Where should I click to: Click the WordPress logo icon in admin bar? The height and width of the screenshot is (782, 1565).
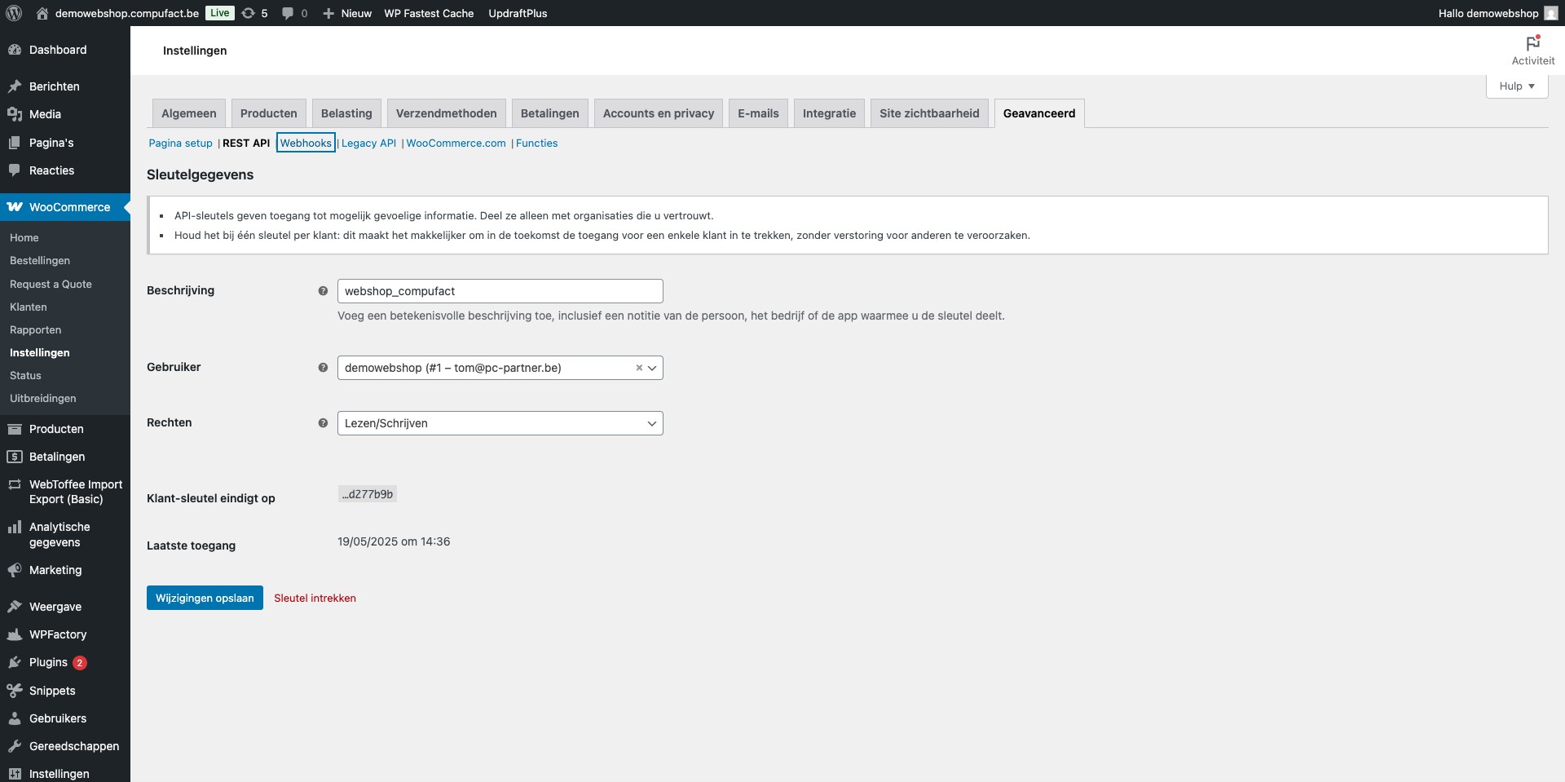(x=14, y=13)
